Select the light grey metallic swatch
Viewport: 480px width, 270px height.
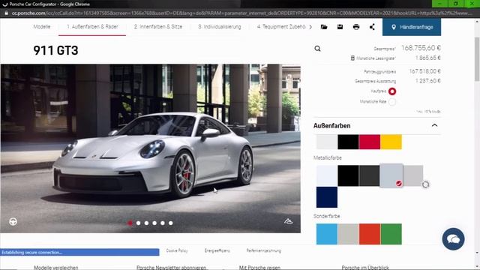click(x=413, y=175)
